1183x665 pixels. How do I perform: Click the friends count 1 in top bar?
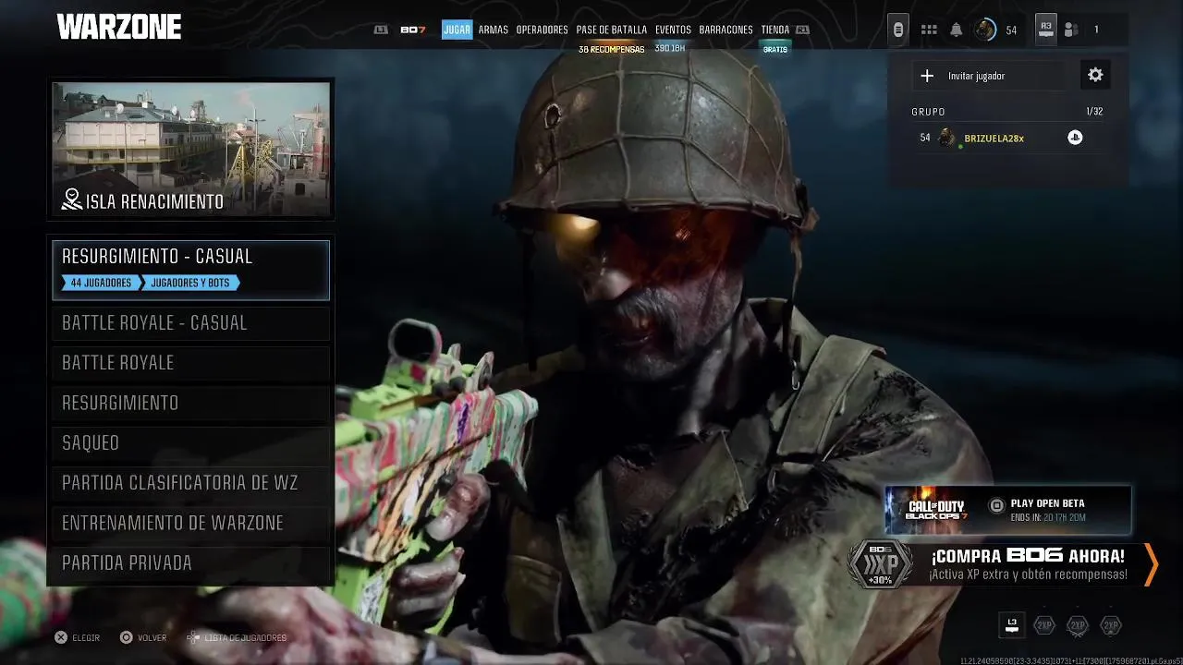[x=1096, y=30]
